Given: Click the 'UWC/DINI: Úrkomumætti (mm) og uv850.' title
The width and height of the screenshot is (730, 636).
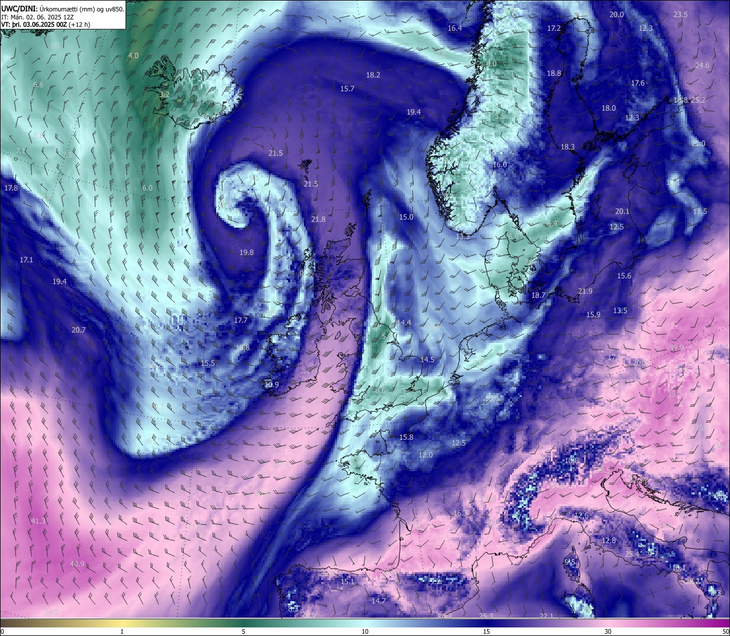Looking at the screenshot, I should pos(63,9).
